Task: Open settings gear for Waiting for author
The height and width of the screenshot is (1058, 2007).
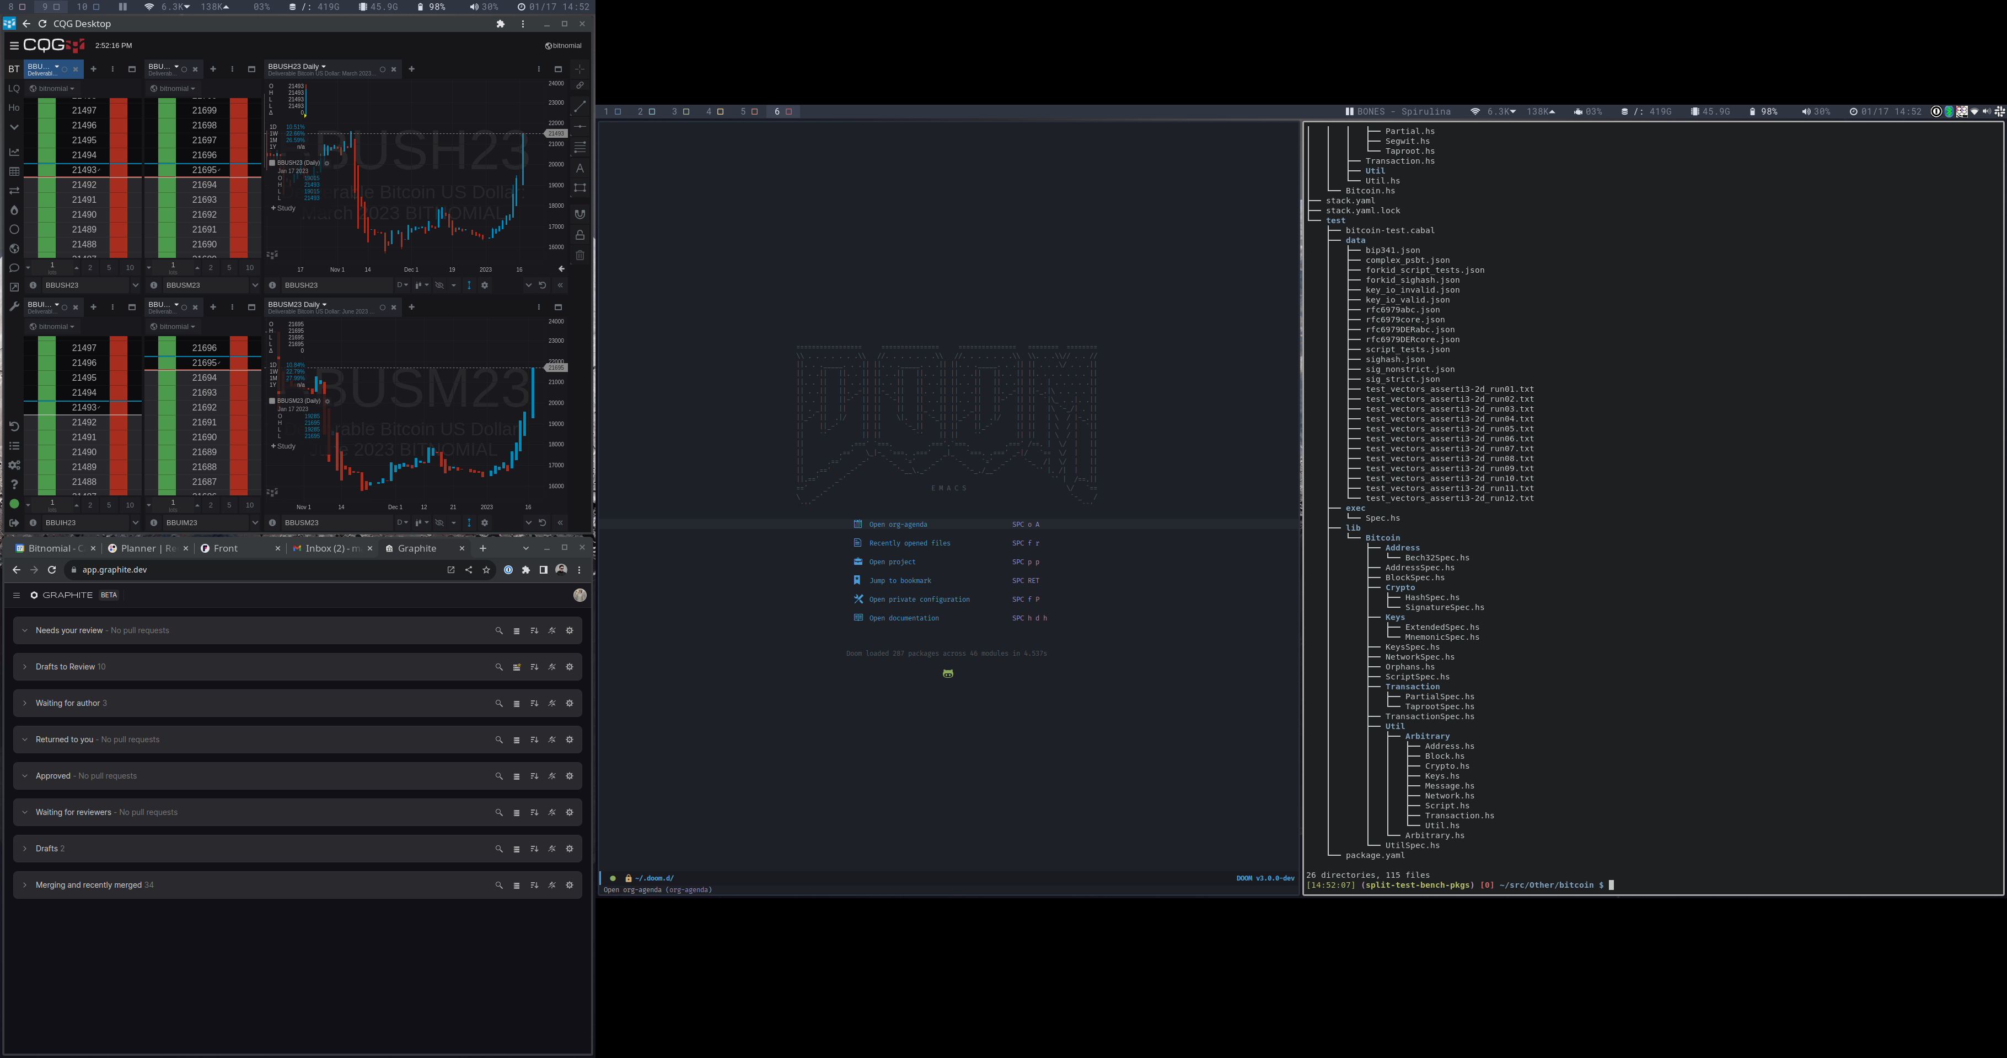Action: pyautogui.click(x=570, y=703)
